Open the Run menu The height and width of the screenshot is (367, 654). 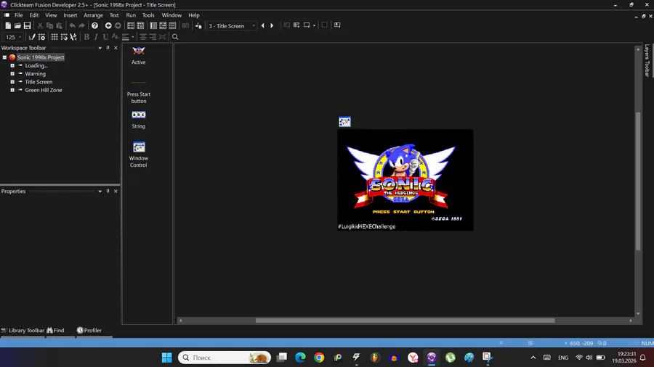(131, 15)
